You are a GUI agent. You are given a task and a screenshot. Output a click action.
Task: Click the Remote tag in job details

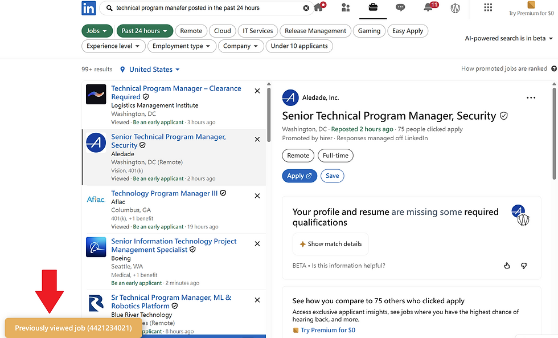[x=298, y=156]
